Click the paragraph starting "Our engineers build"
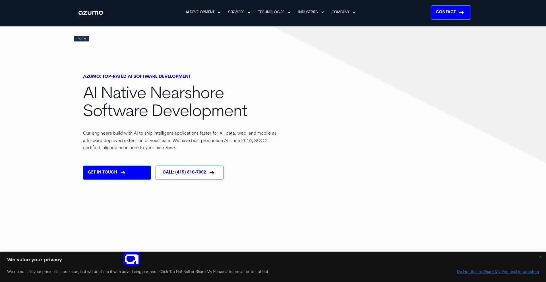546x282 pixels. click(x=180, y=140)
